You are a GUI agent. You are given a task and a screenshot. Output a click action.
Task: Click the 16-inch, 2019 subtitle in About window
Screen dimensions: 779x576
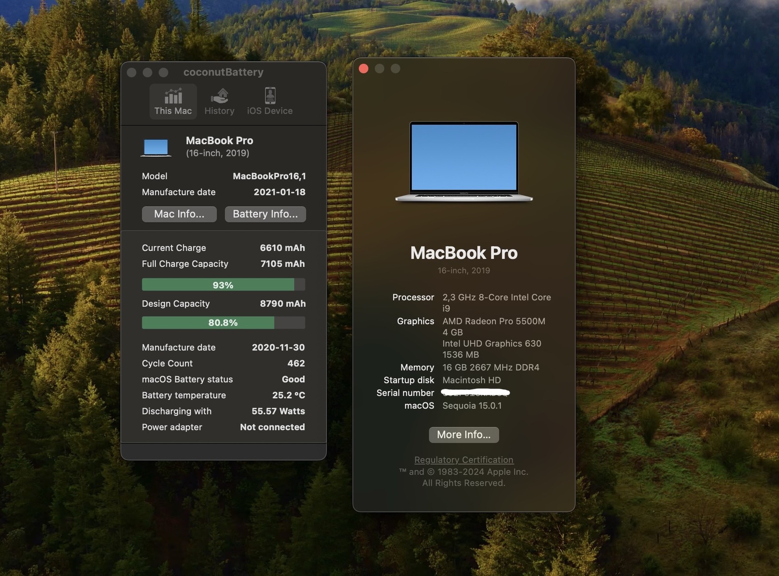click(x=464, y=270)
